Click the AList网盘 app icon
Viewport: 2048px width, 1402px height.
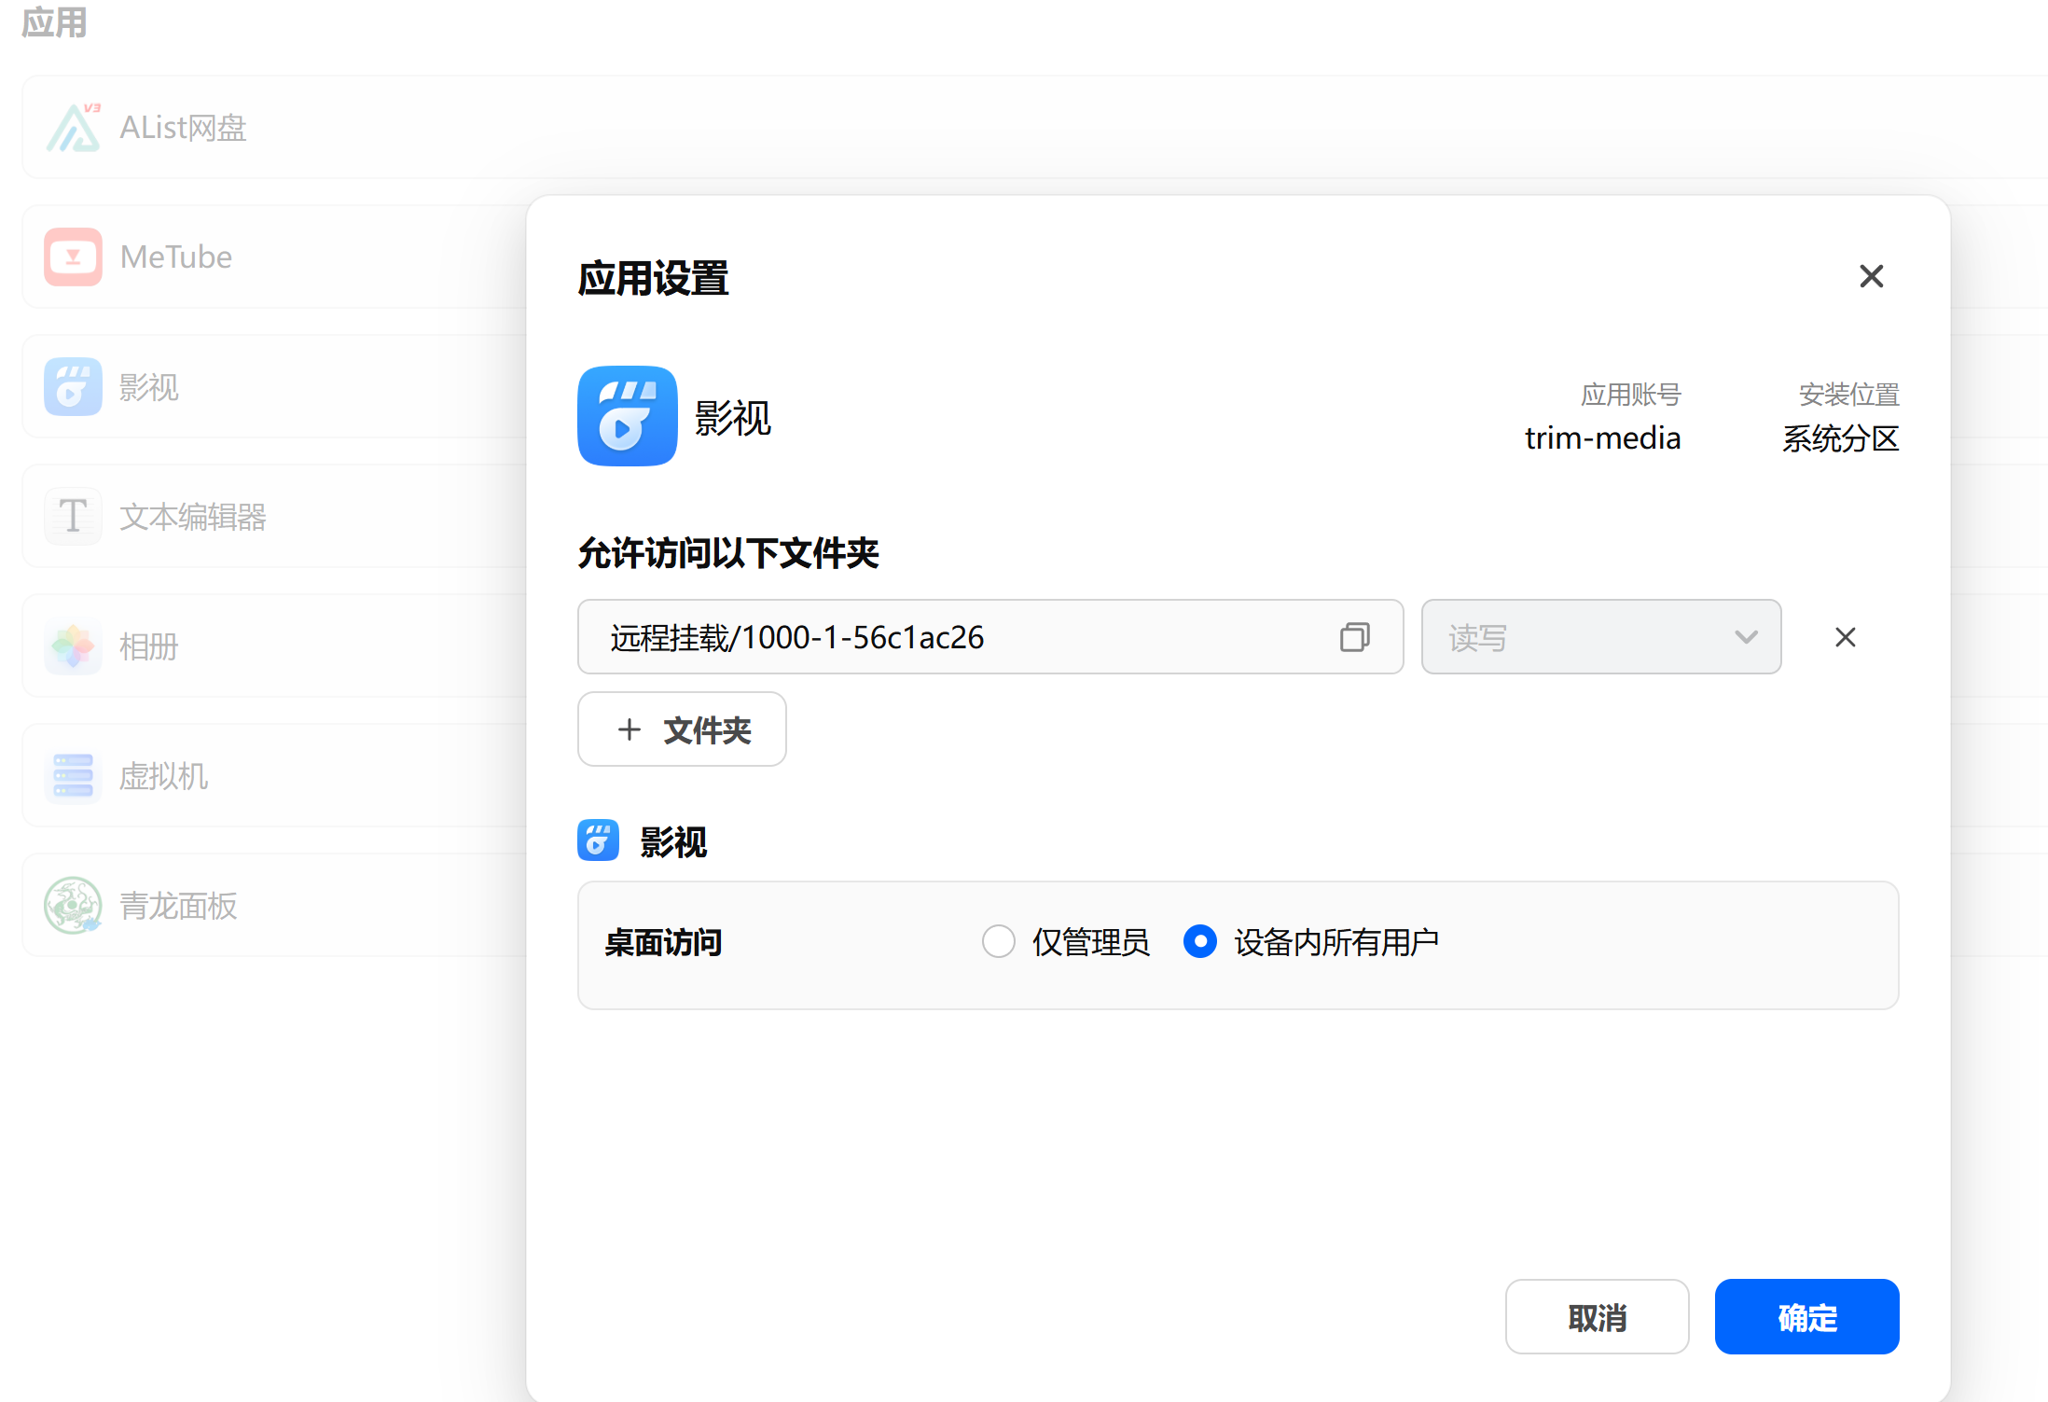[x=73, y=128]
